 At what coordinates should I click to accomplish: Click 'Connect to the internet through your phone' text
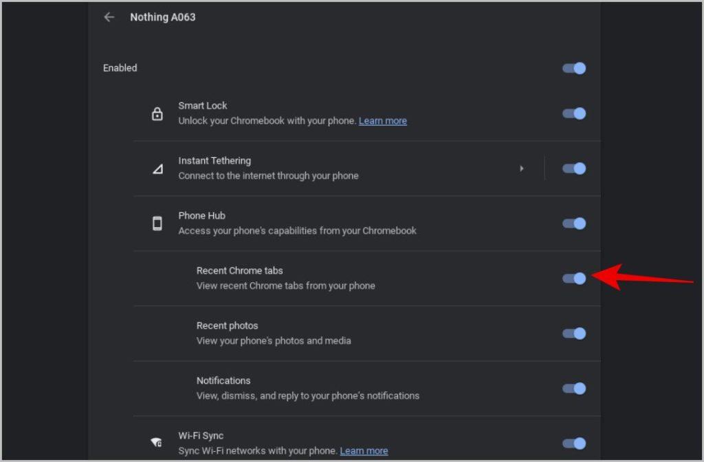[x=269, y=176]
